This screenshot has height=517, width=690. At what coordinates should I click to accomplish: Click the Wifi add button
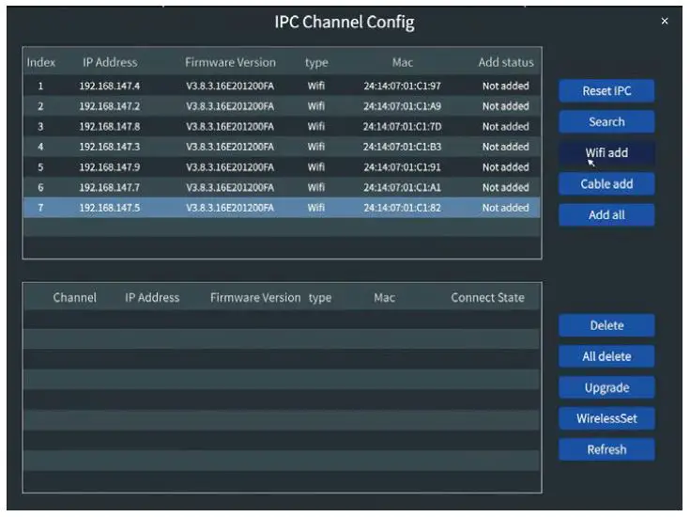click(x=606, y=153)
